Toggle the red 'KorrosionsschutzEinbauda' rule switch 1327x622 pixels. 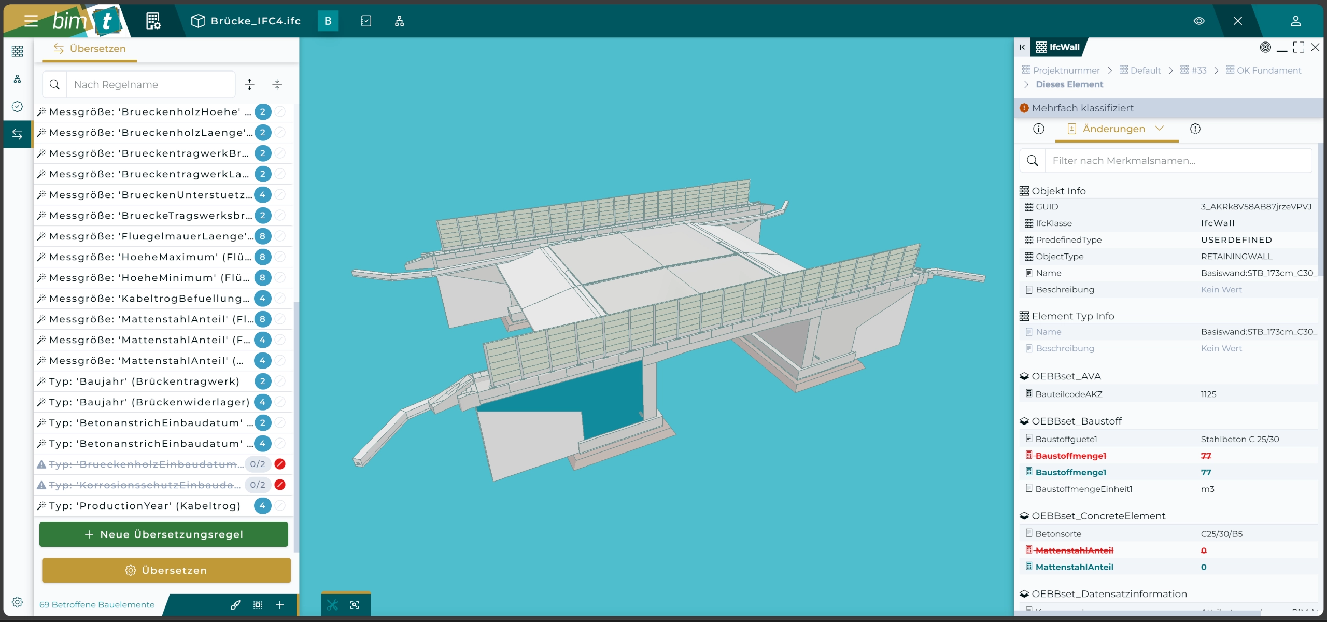[x=280, y=485]
